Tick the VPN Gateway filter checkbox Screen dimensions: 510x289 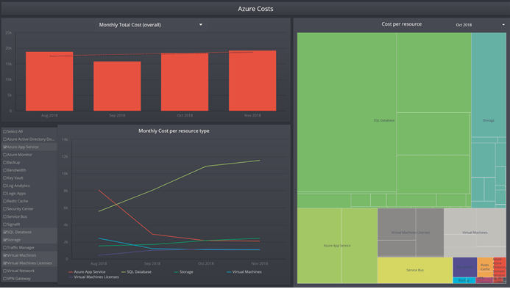[5, 279]
